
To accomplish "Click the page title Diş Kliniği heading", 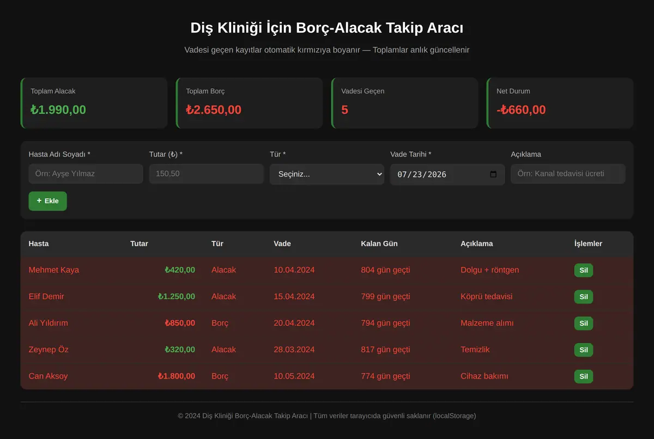I will (327, 28).
